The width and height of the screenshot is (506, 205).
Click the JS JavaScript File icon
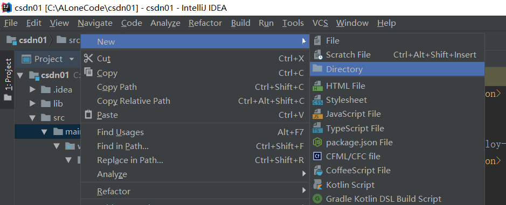317,115
